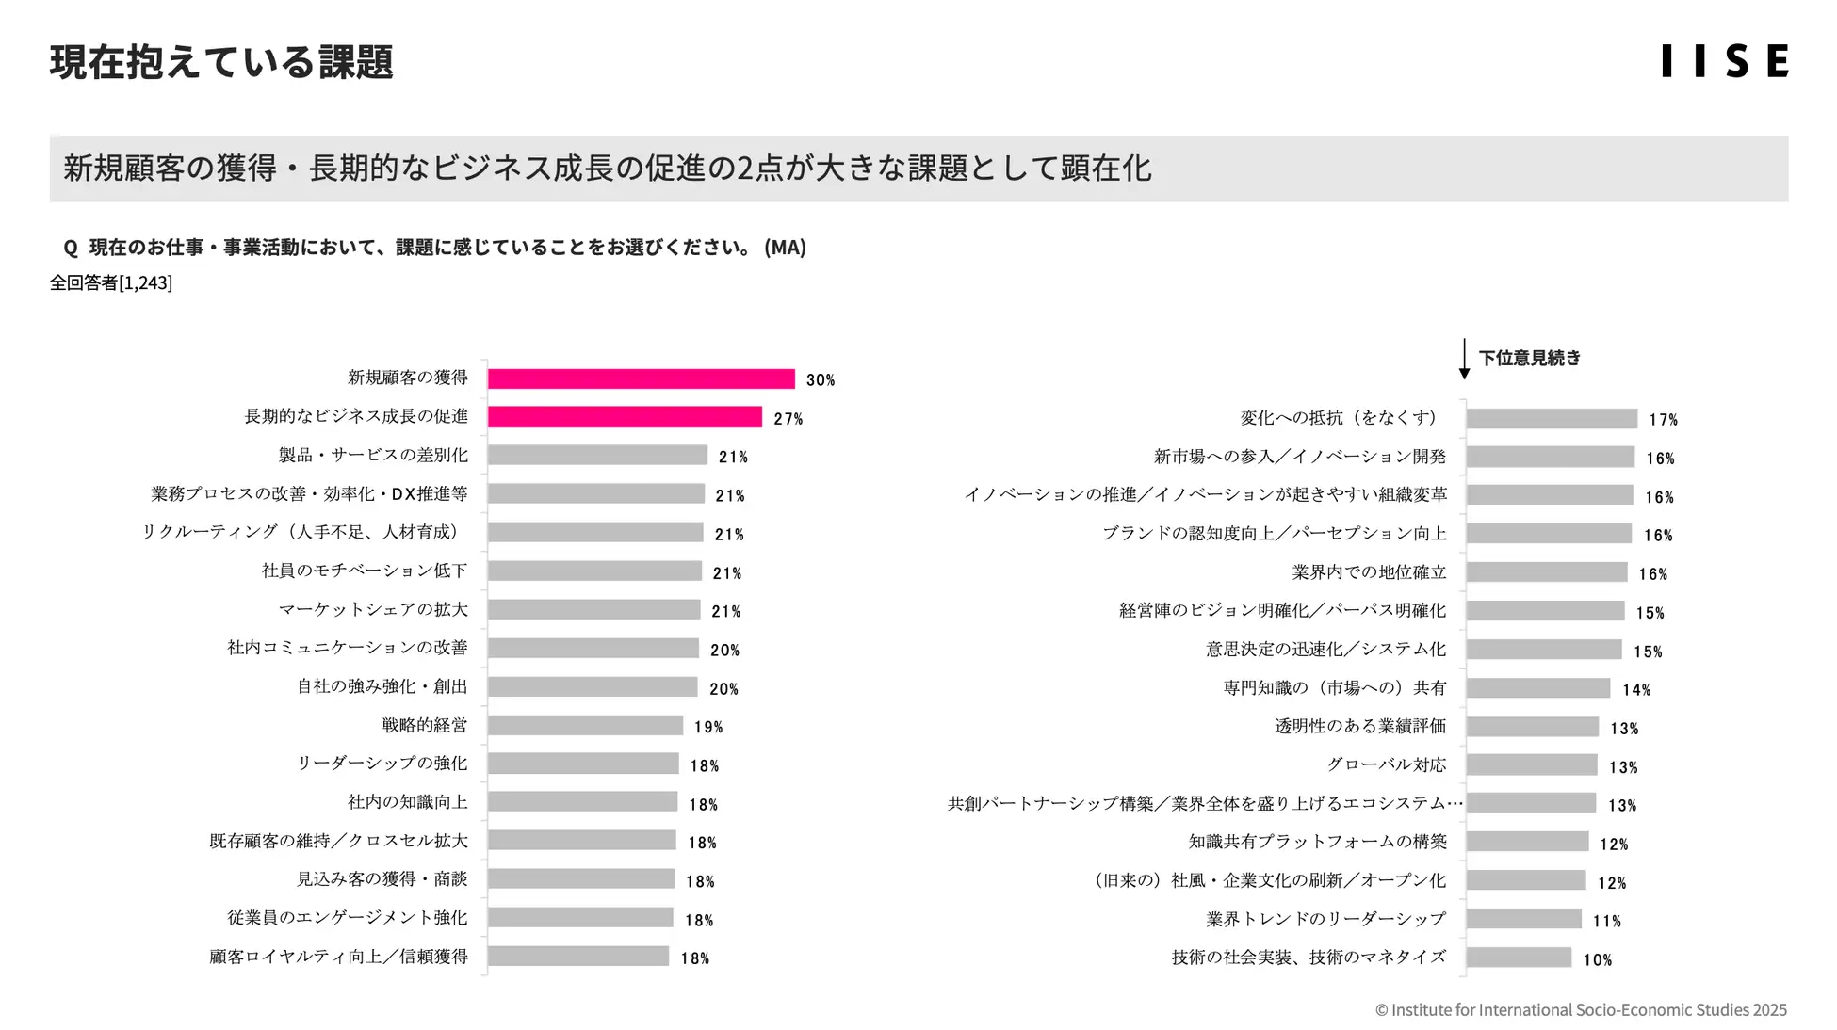
Task: Click the pink 27% bar for 長期的なビジネス成長の促進
Action: 625,417
